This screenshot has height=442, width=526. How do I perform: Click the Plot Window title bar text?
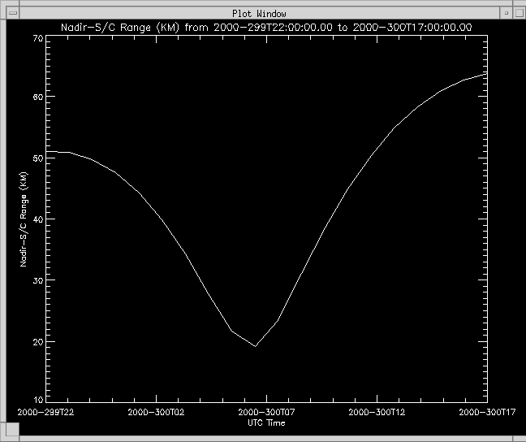click(259, 14)
